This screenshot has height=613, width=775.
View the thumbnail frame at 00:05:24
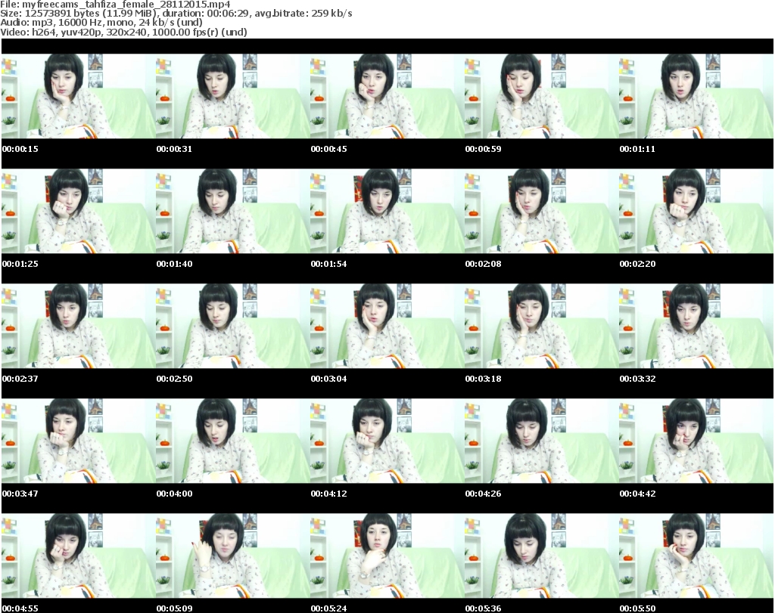[x=387, y=556]
